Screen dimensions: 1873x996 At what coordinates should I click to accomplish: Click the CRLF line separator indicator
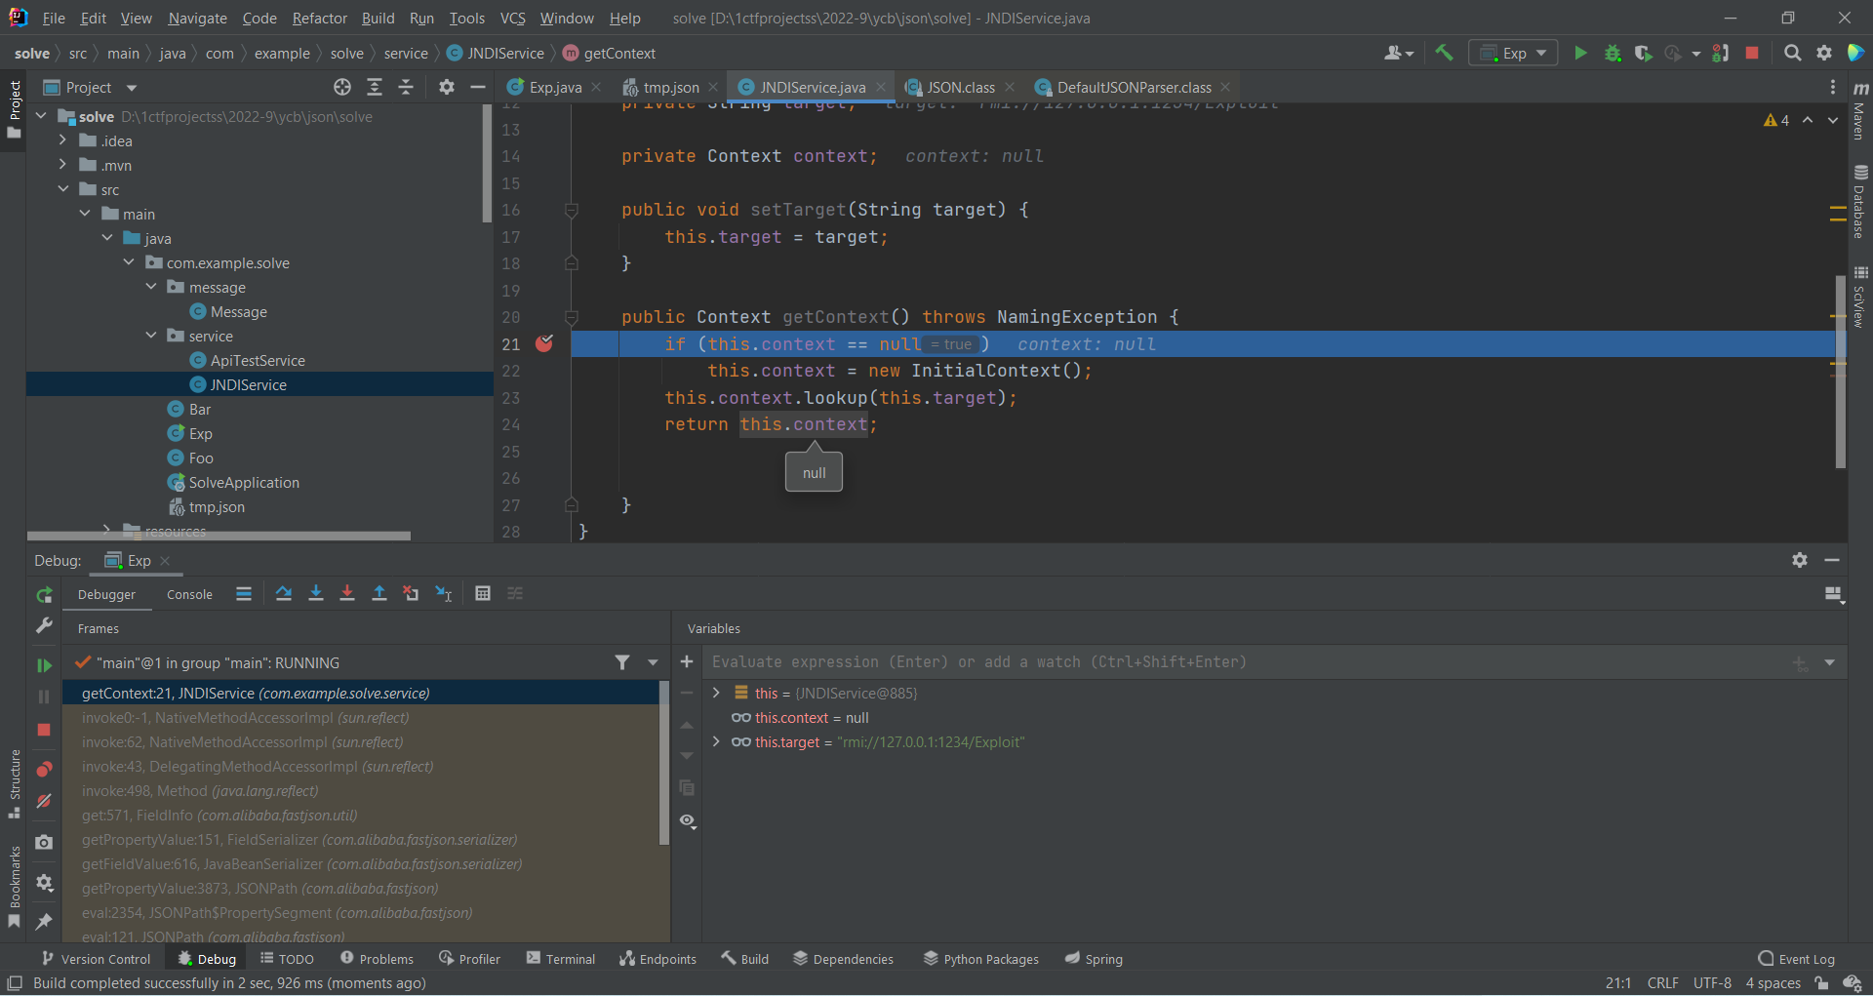coord(1663,982)
